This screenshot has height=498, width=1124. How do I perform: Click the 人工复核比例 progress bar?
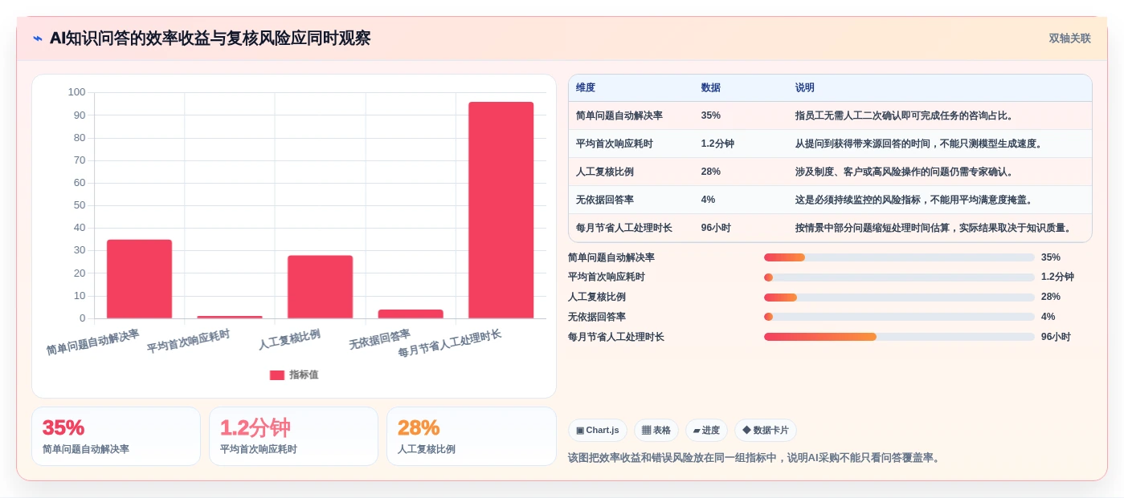(899, 298)
